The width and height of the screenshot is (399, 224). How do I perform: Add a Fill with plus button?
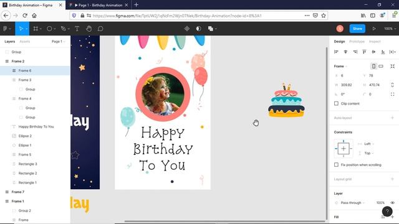pos(392,217)
